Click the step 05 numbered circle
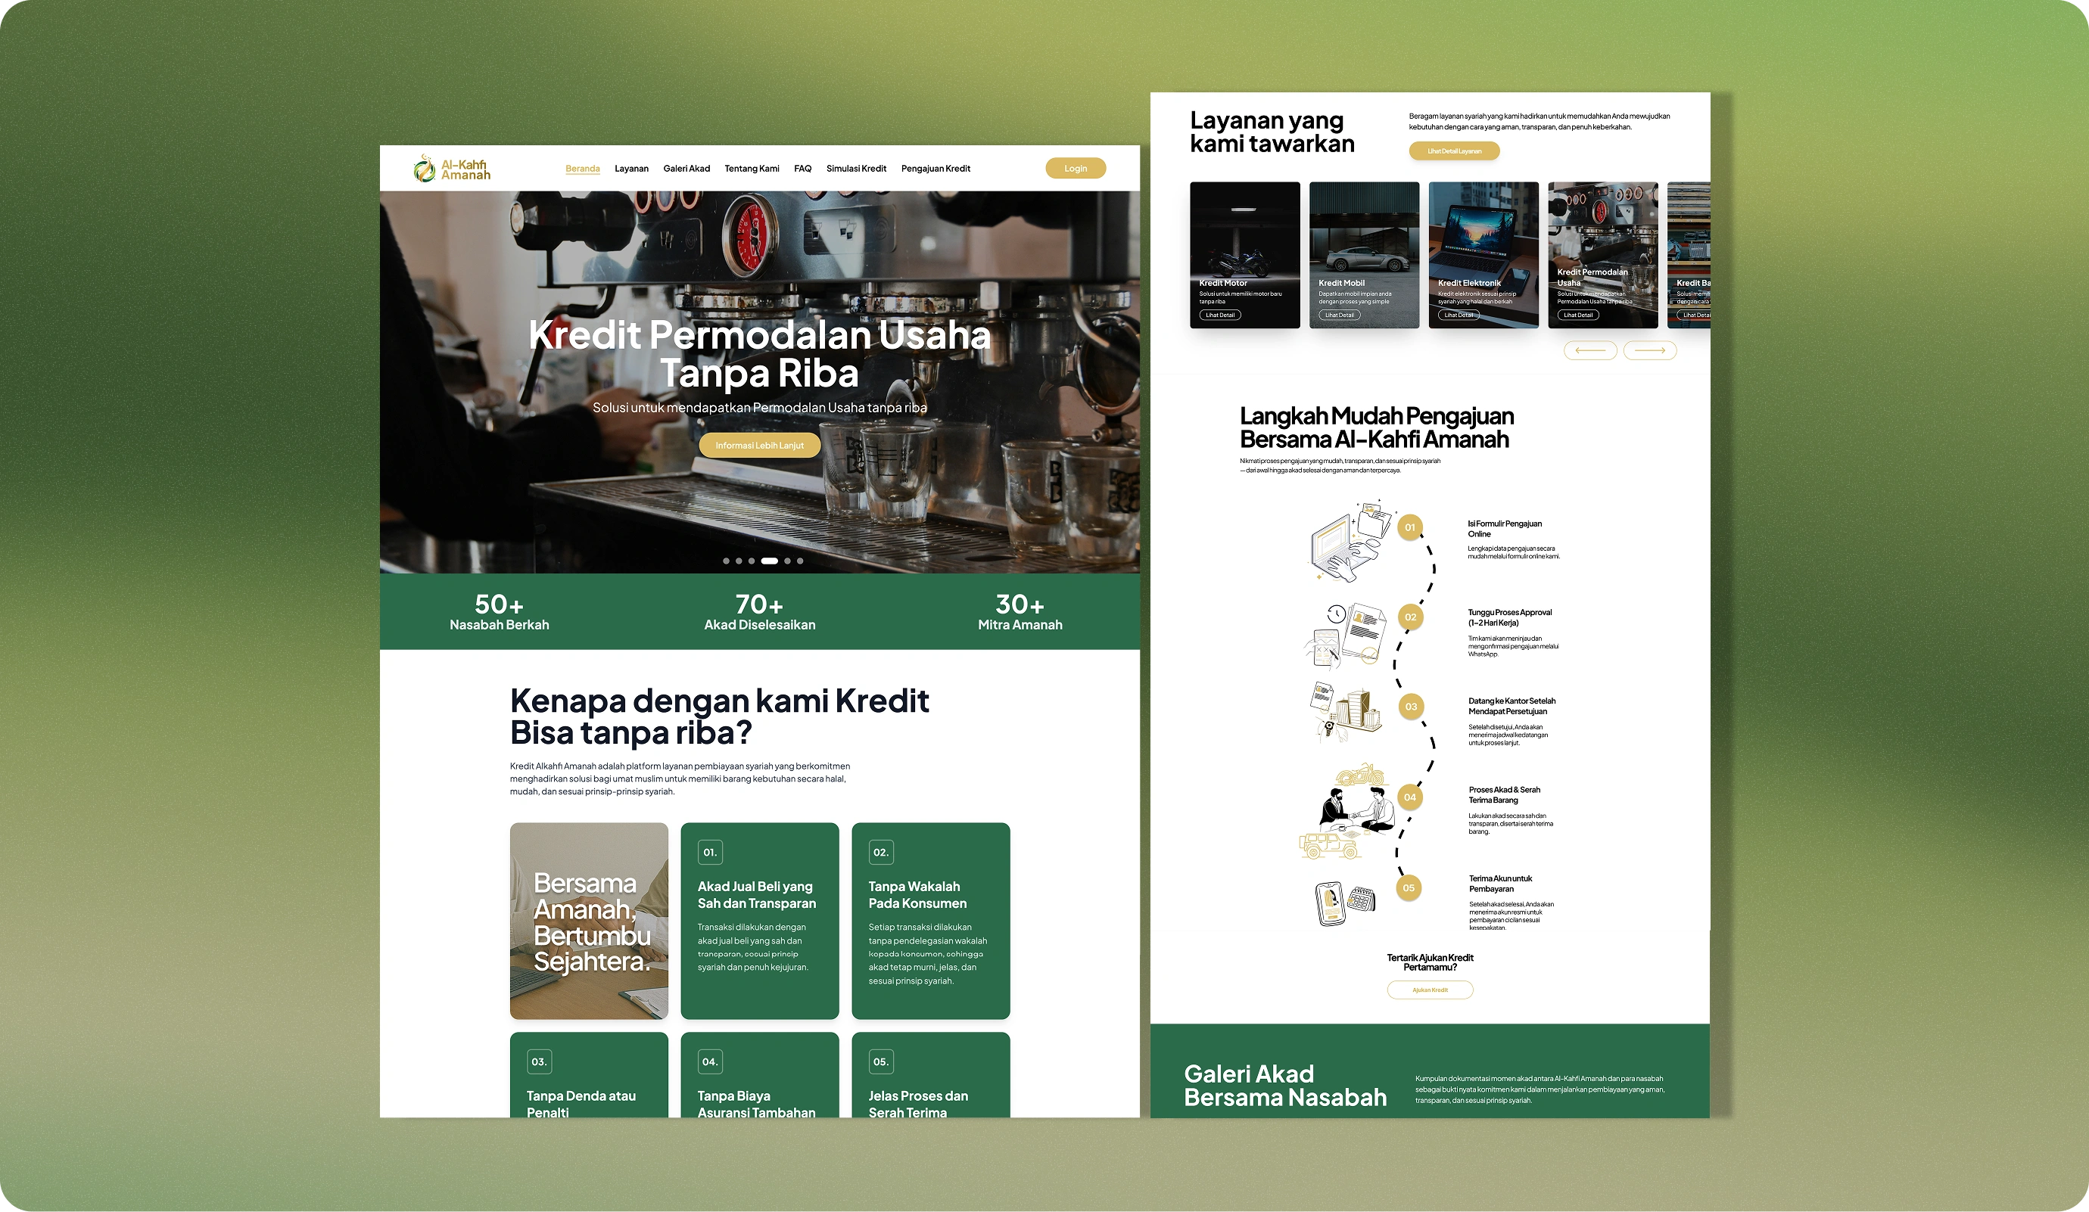 [x=1409, y=888]
